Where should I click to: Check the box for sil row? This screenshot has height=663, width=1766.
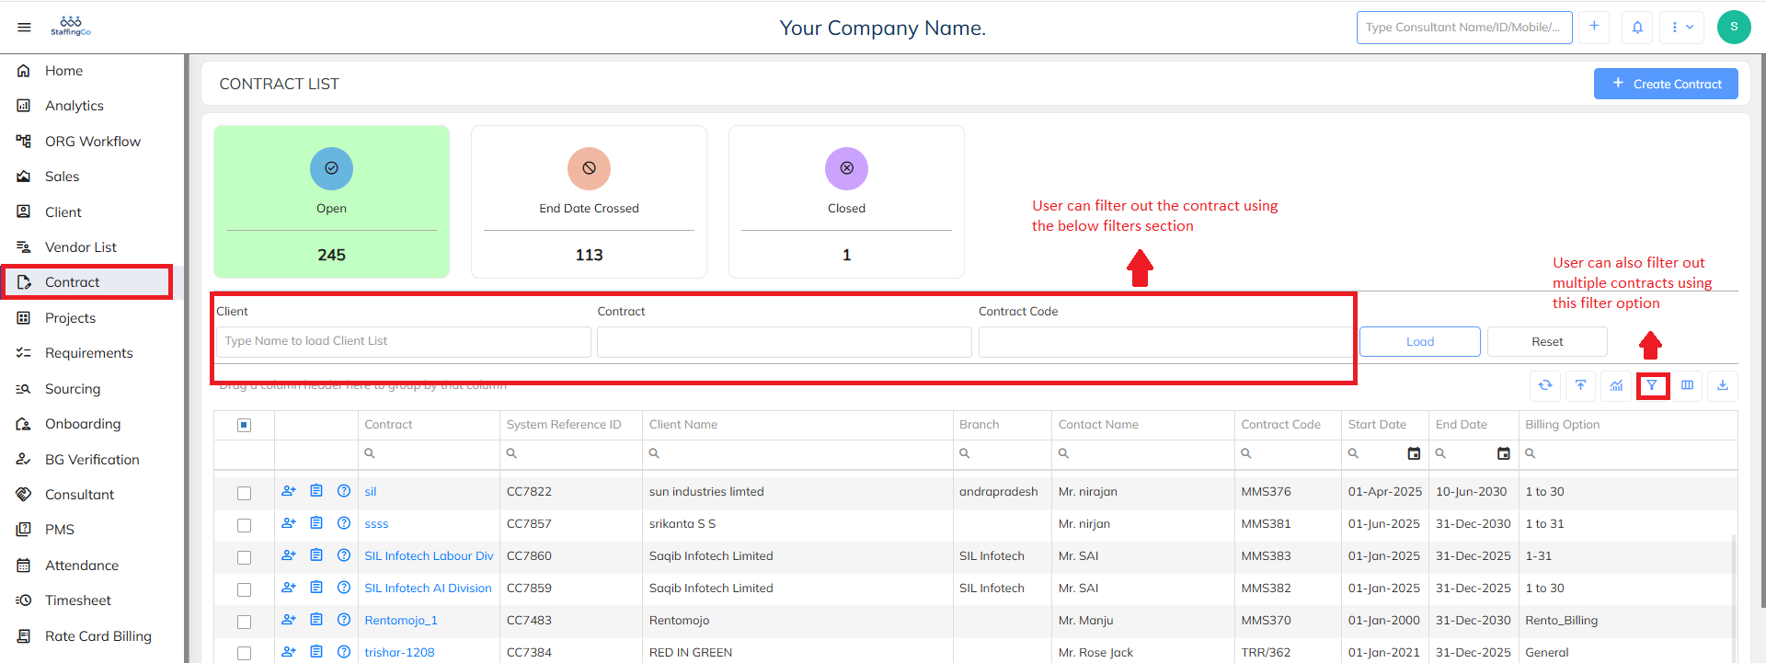coord(244,493)
